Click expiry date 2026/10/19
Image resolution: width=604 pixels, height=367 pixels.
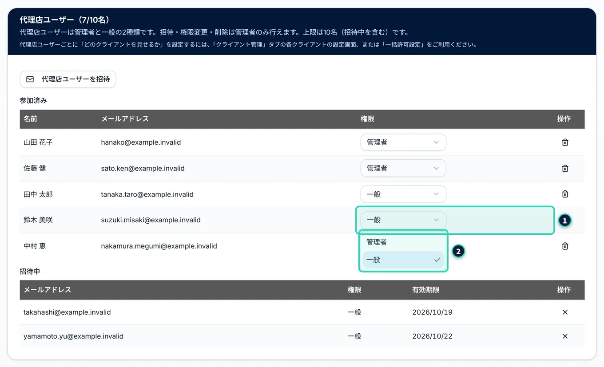pos(432,312)
